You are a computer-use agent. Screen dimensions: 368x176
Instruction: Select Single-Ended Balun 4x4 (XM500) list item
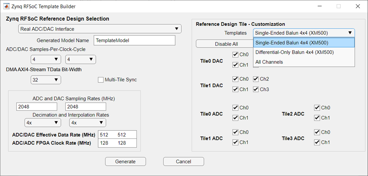pos(292,43)
